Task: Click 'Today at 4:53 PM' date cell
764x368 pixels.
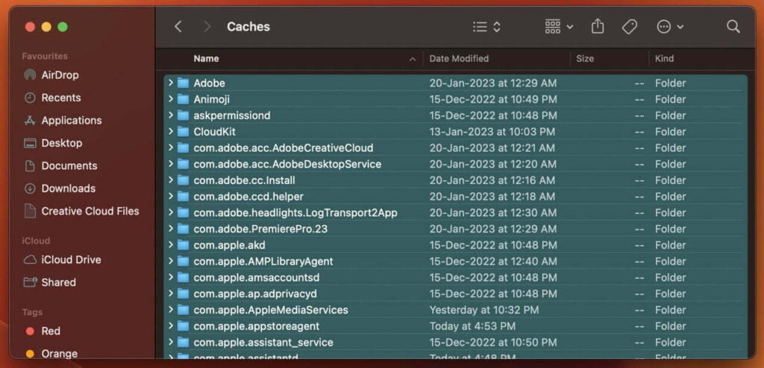Action: (x=472, y=326)
